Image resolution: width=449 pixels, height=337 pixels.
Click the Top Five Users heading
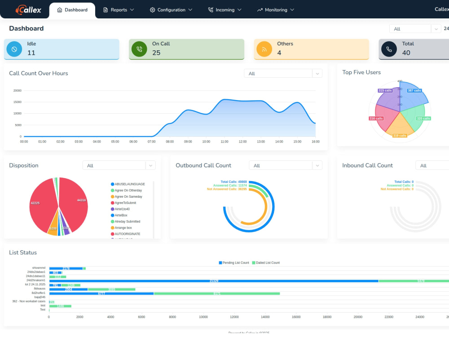point(361,72)
